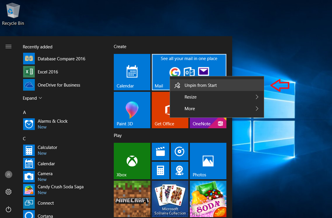Open the Mail live tile
This screenshot has height=218, width=332.
(x=161, y=72)
